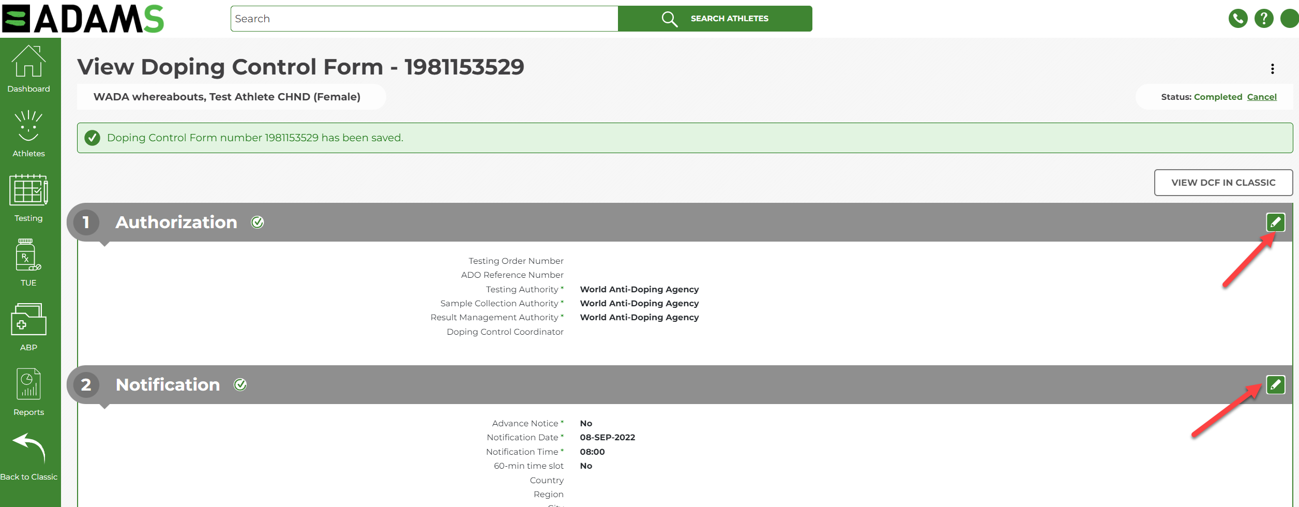Screen dimensions: 1299x507
Task: Click the Notification completed checkmark icon
Action: click(240, 385)
